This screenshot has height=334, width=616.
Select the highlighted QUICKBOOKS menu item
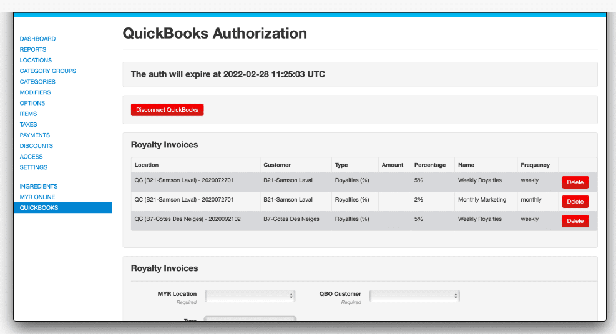coord(63,207)
